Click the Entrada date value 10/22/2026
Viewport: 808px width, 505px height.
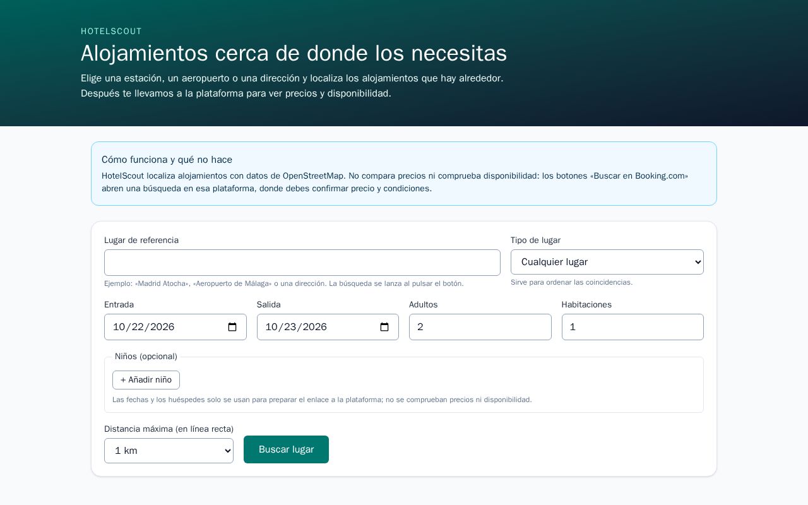143,327
